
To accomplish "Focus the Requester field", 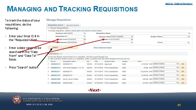I will tap(75, 42).
